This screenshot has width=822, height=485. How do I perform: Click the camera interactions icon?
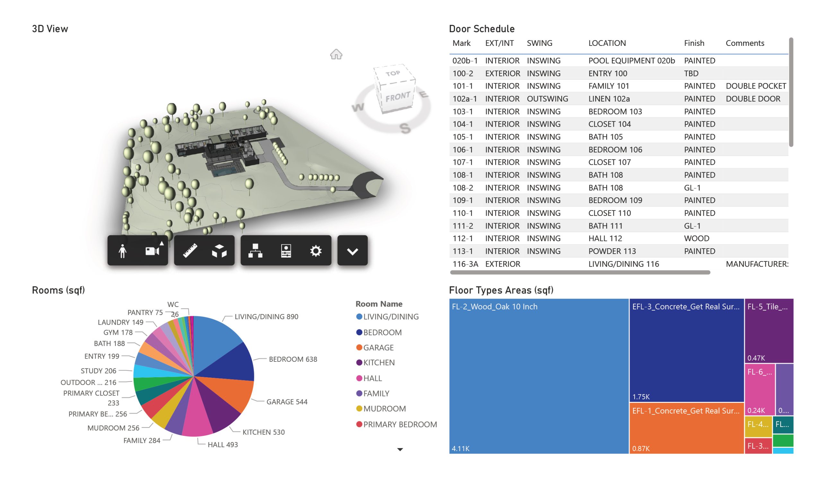(x=153, y=251)
